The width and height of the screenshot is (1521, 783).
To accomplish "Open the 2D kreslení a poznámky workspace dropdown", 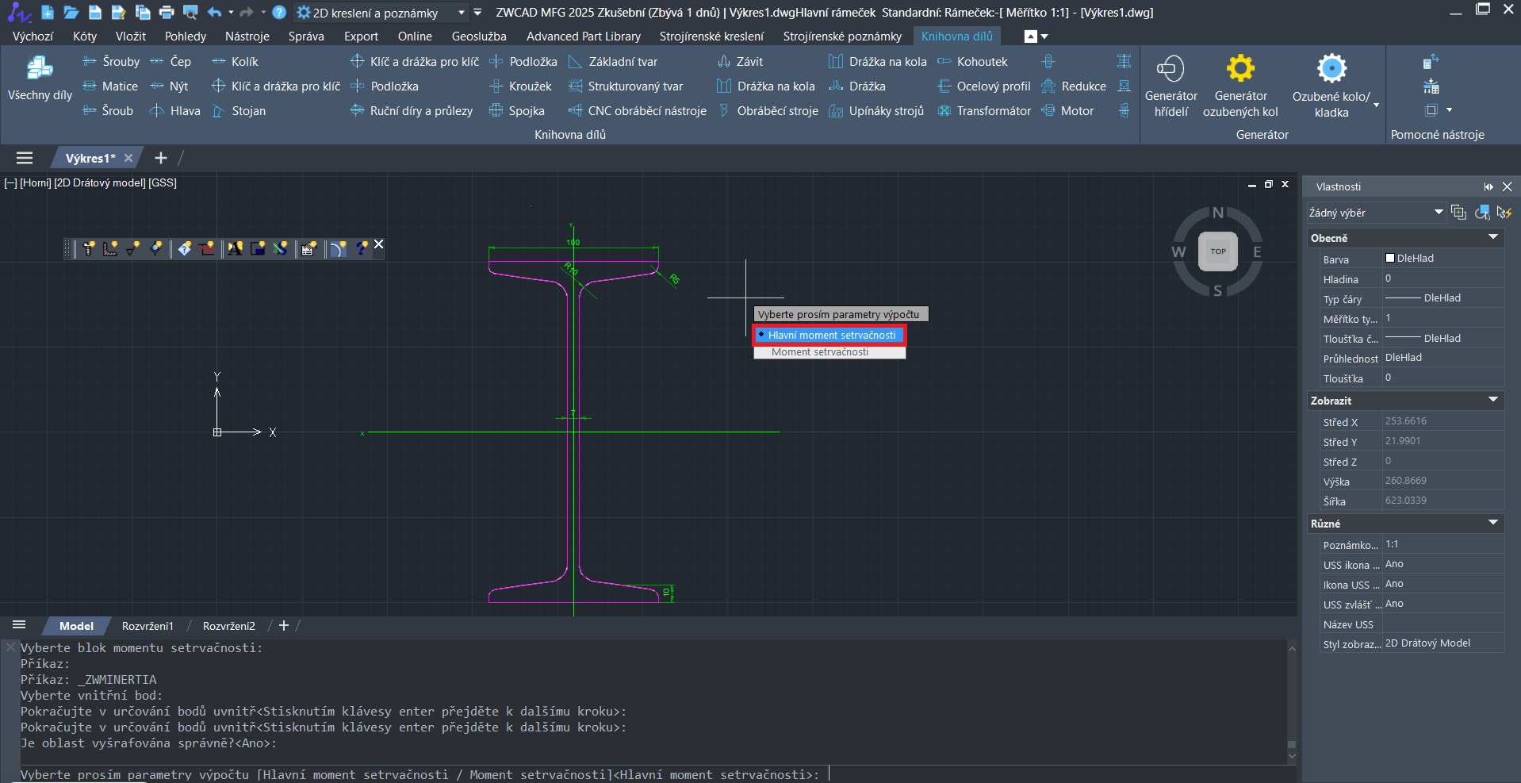I will click(462, 13).
